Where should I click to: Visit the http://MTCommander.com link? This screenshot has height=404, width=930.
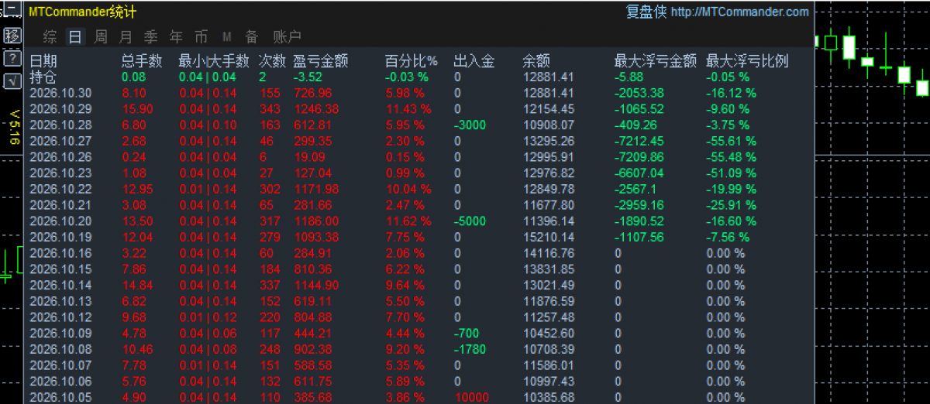click(x=740, y=12)
